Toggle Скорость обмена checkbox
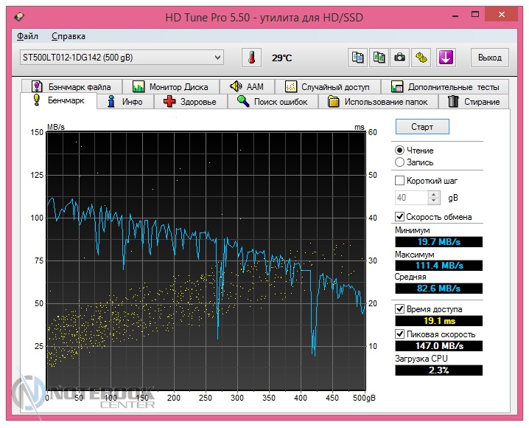 coord(399,216)
